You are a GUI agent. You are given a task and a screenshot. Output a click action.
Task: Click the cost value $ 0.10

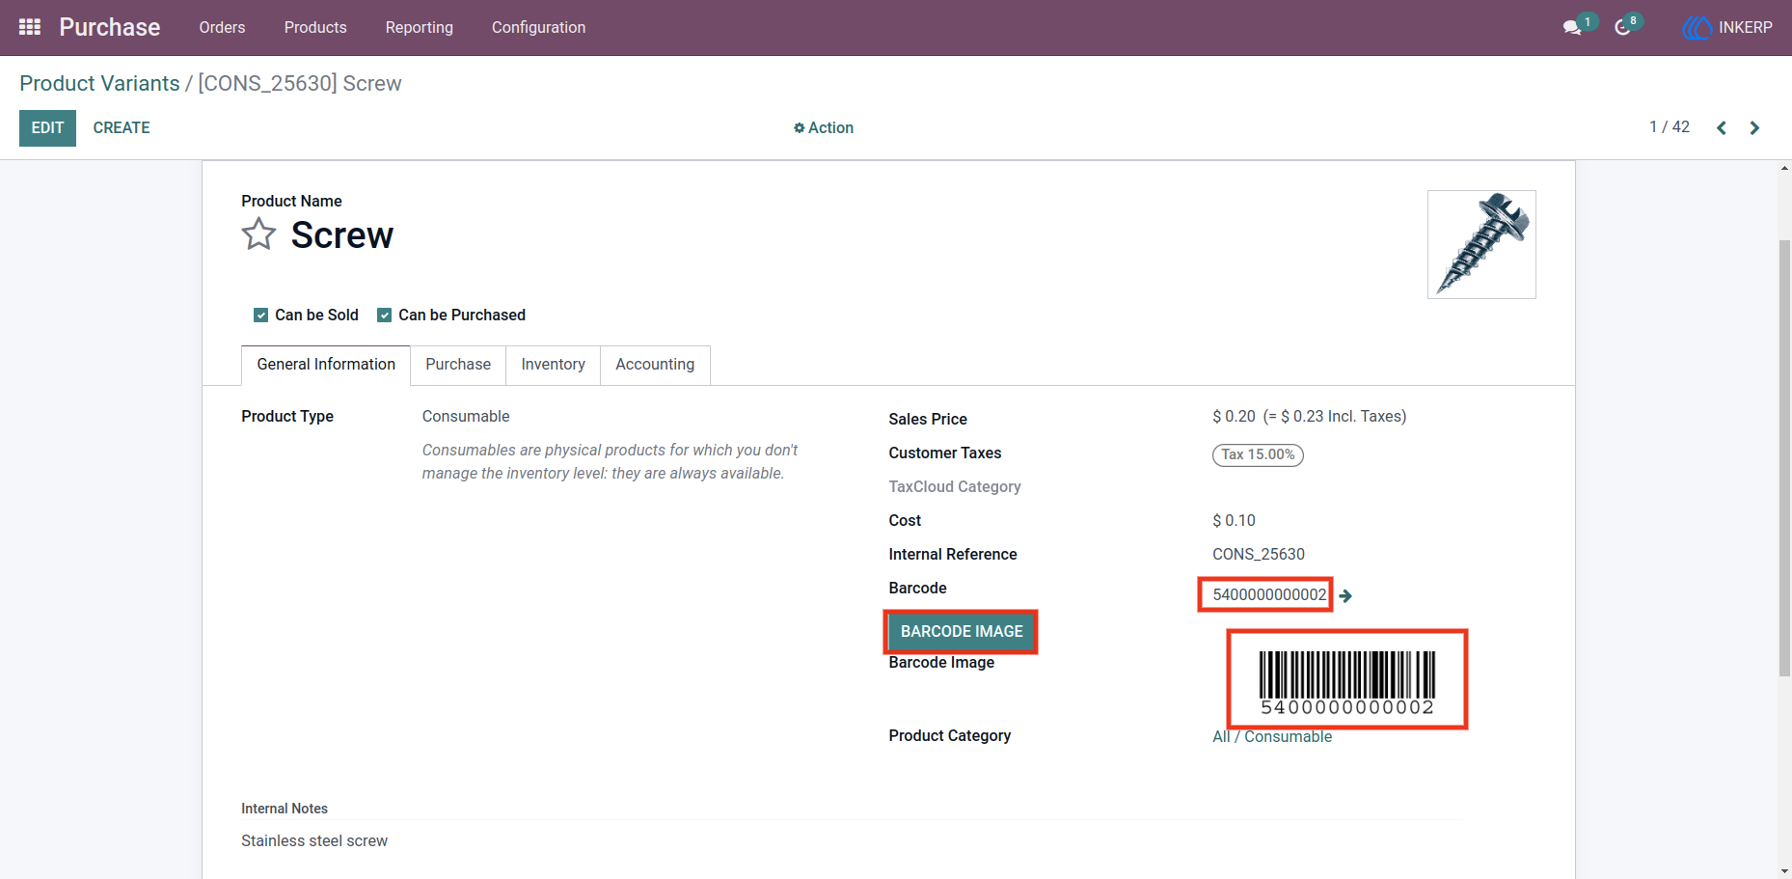pyautogui.click(x=1235, y=520)
